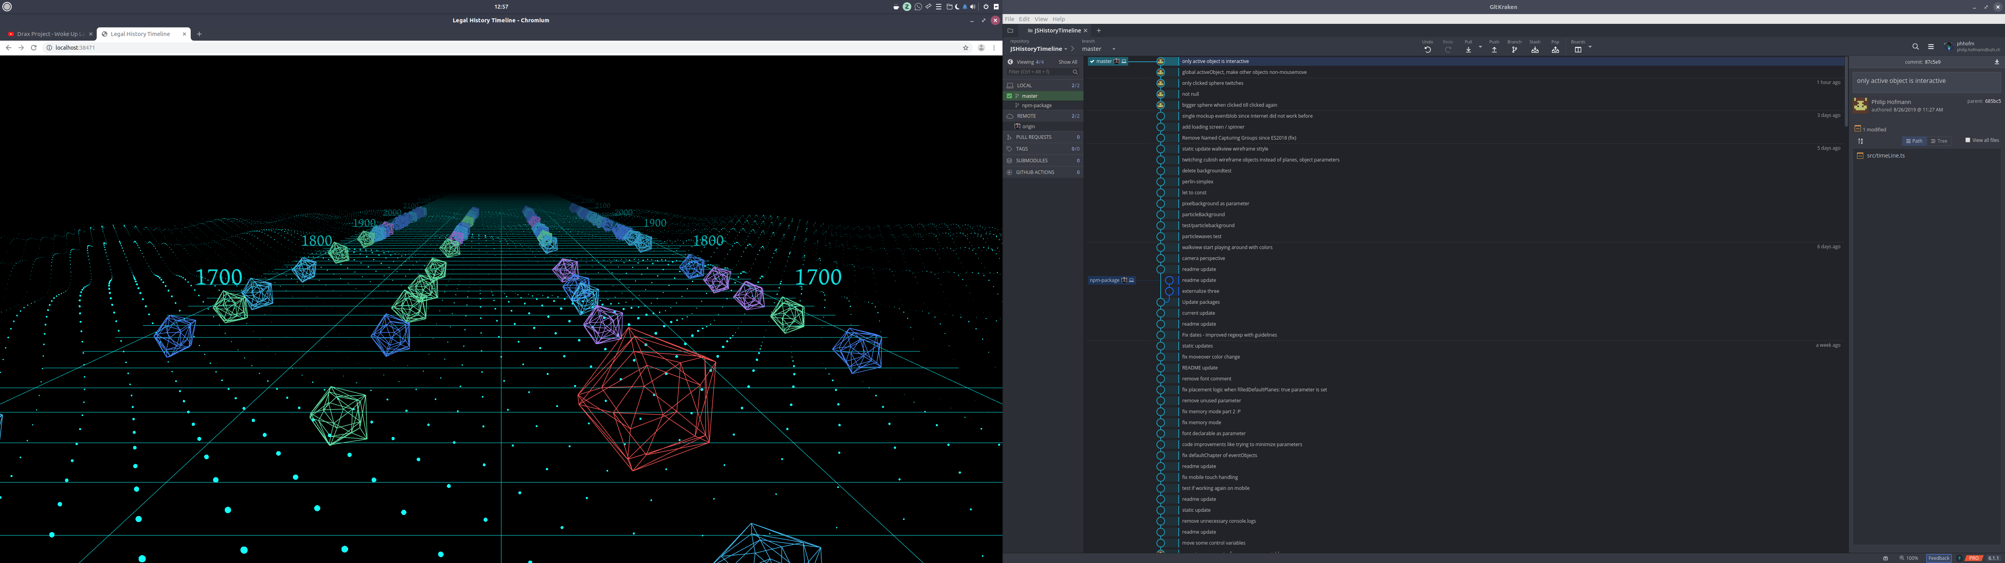This screenshot has height=563, width=2005.
Task: Click the phhofm profile avatar
Action: pyautogui.click(x=1949, y=47)
